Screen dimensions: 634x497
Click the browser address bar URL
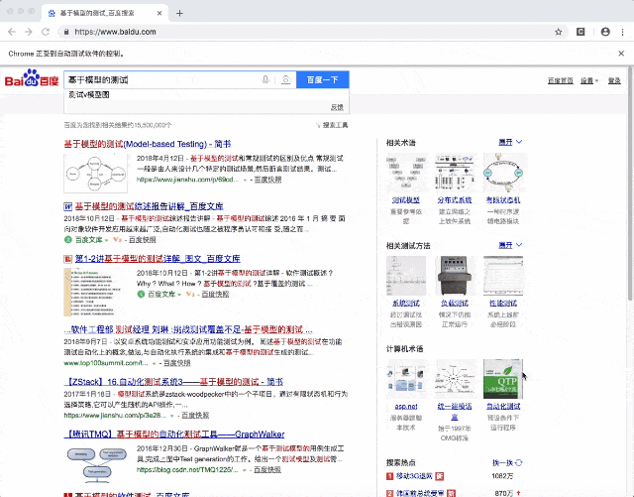tap(115, 32)
